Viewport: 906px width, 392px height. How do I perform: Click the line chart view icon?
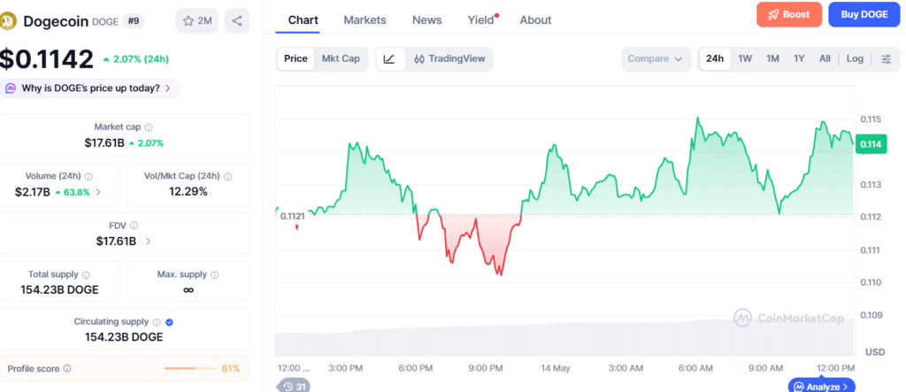389,59
